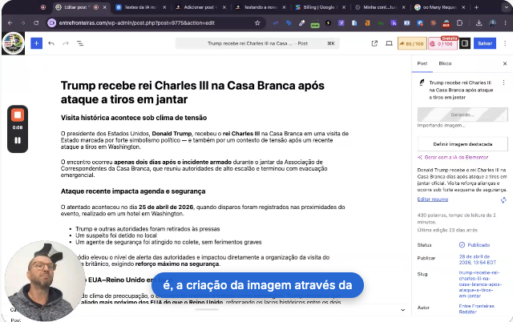The image size is (513, 322).
Task: Open the device preview laptop icon
Action: tap(389, 43)
